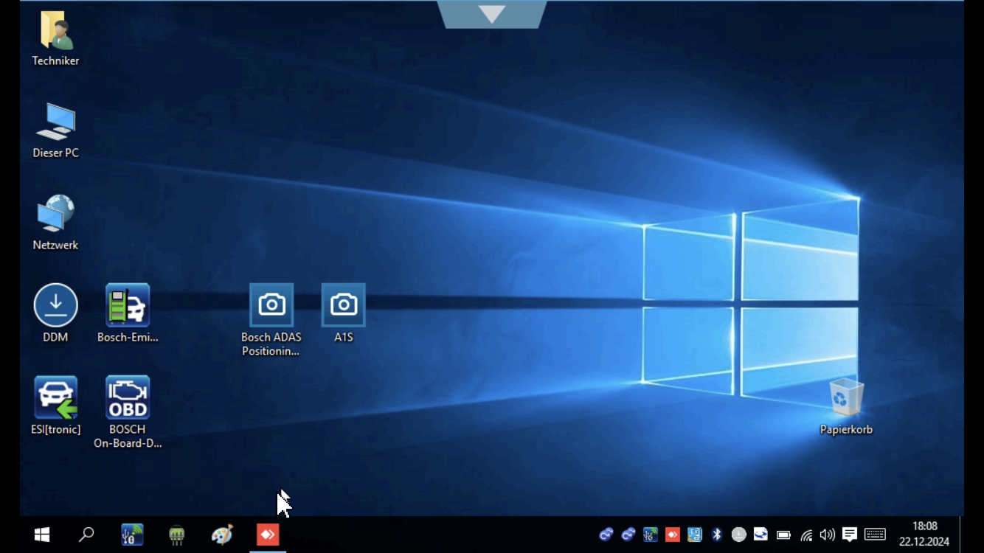Click the red AnyDesk tray icon
Screen dimensions: 984x553
672,535
